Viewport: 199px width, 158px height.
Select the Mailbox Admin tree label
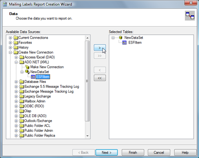tap(35, 101)
